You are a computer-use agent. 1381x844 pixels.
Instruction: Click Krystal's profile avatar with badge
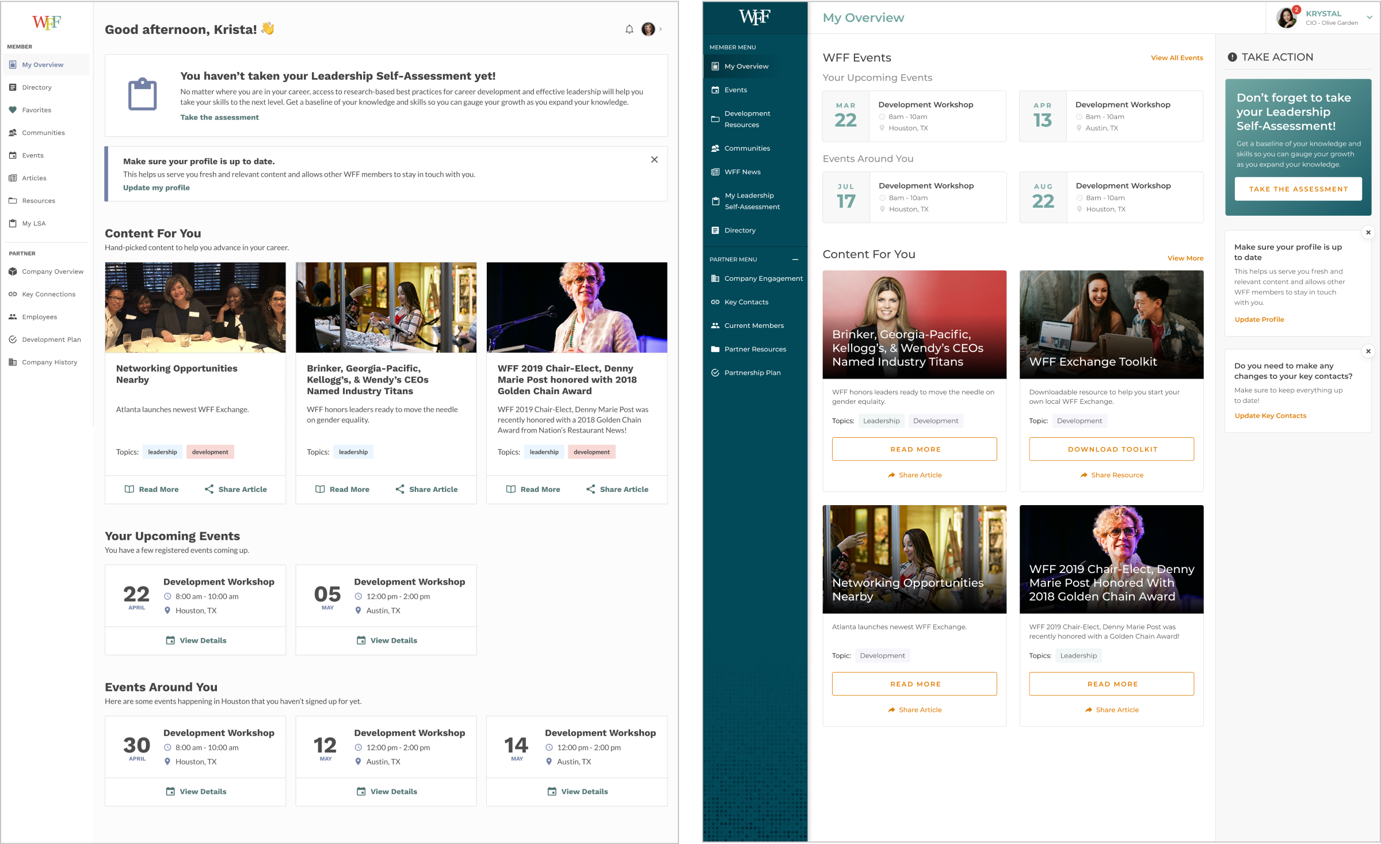click(x=1287, y=18)
